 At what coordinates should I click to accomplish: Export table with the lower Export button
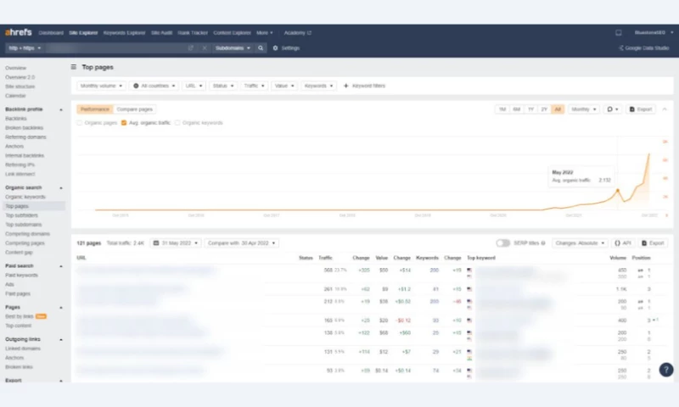(x=653, y=243)
